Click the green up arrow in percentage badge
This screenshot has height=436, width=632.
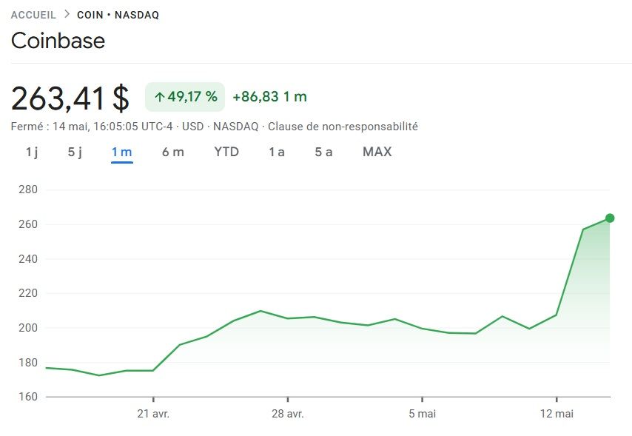point(159,97)
